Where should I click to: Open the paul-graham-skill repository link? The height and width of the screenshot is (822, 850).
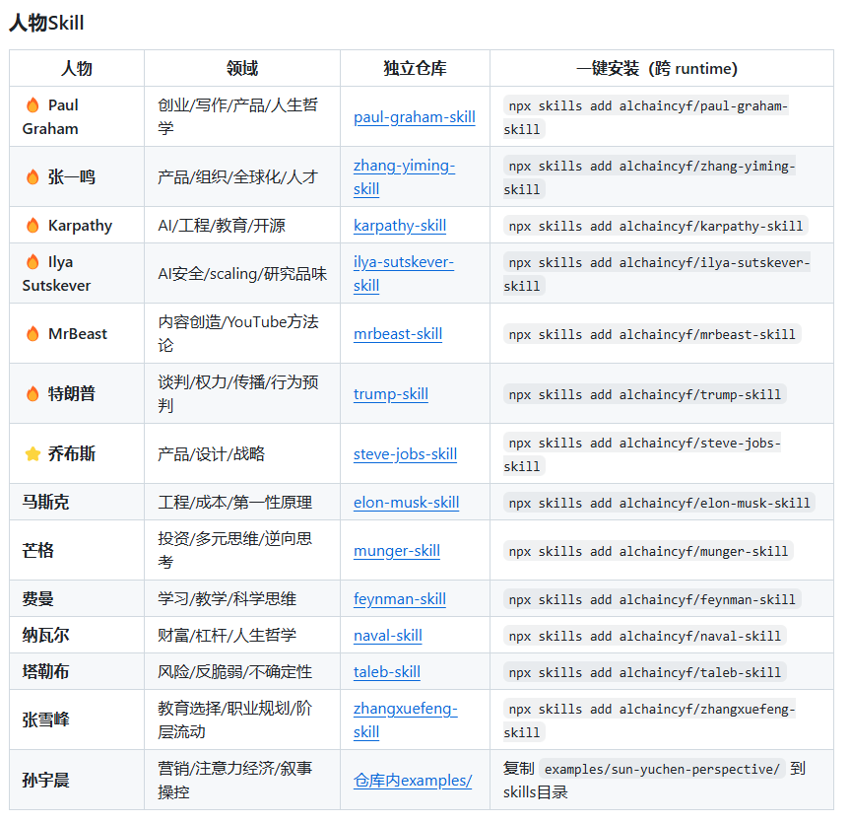(414, 117)
